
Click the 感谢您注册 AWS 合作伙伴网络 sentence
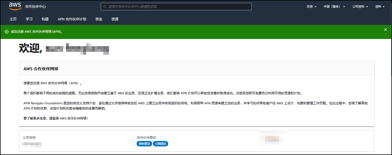(x=53, y=83)
